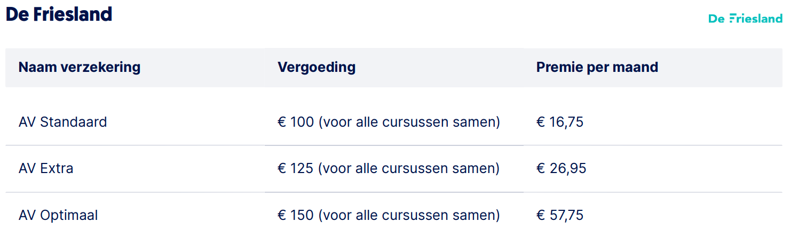806x246 pixels.
Task: Click the AV Optimaal row's cursussen samen note
Action: 409,216
